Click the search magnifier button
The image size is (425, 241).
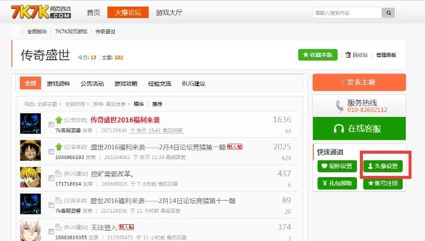click(x=388, y=13)
